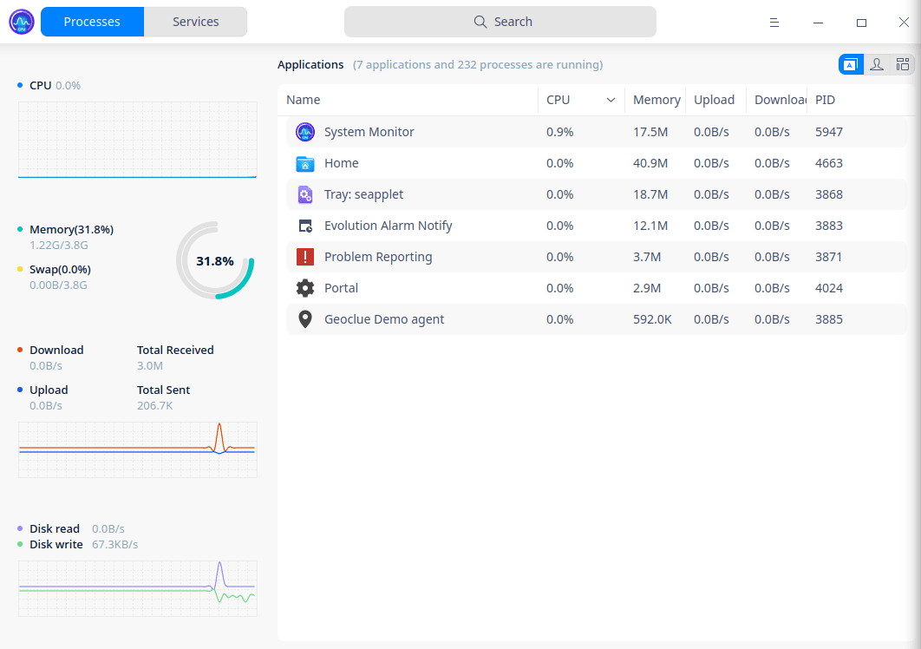Sort by Memory column header
This screenshot has width=921, height=649.
pyautogui.click(x=656, y=100)
